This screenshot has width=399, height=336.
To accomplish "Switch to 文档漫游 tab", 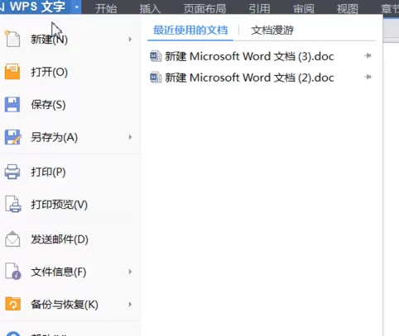I will (272, 30).
